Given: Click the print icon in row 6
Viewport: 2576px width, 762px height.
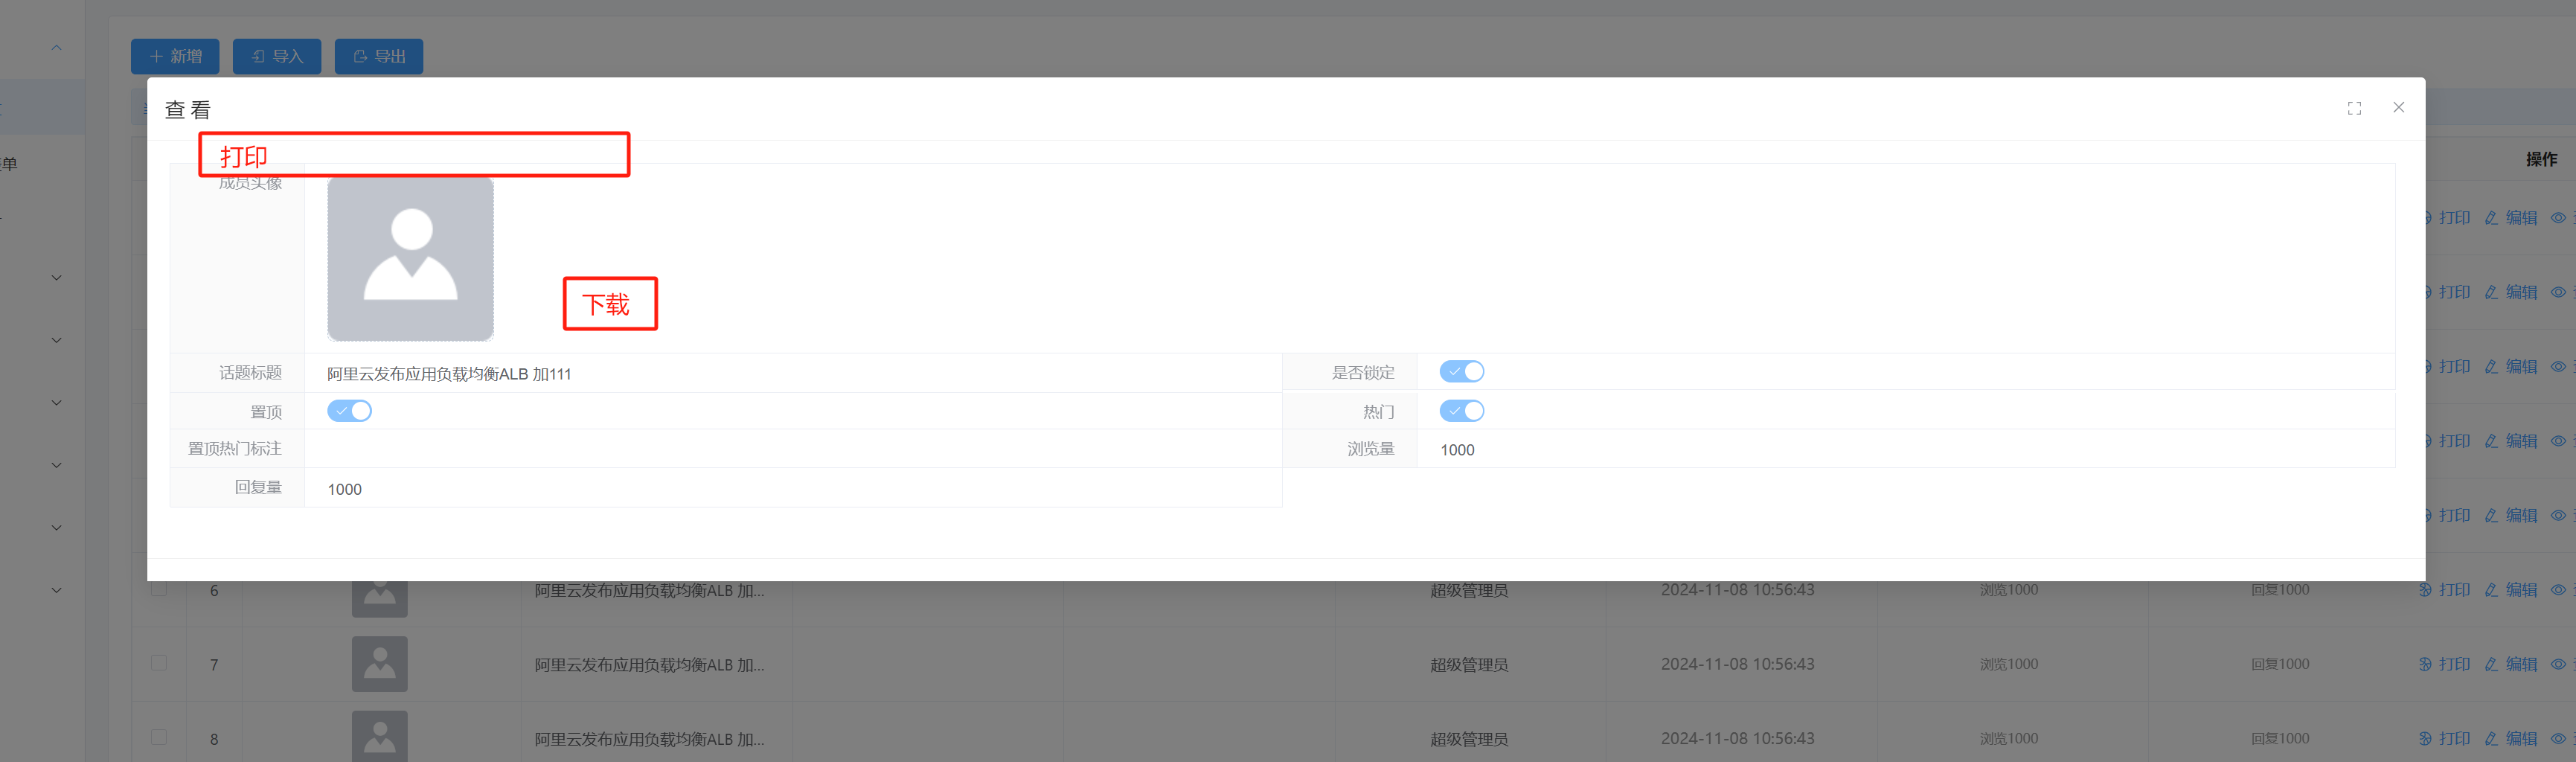Looking at the screenshot, I should 2425,590.
